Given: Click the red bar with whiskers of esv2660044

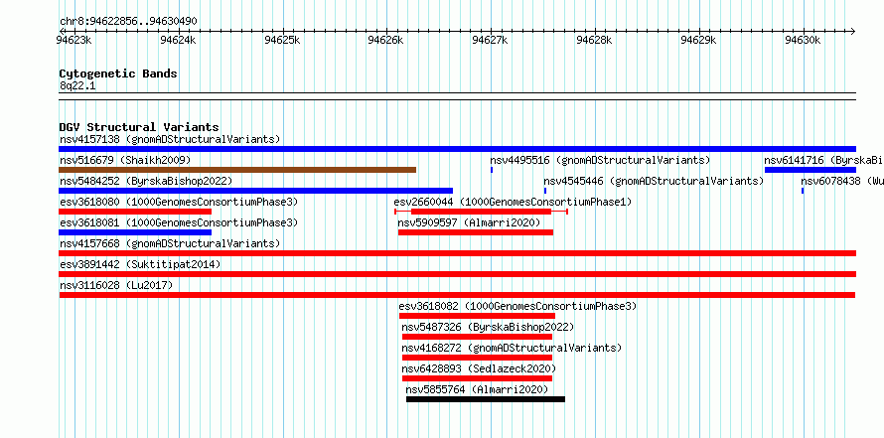Looking at the screenshot, I should [x=481, y=212].
